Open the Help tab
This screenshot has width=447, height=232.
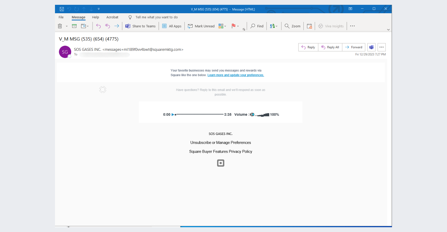[x=96, y=17]
